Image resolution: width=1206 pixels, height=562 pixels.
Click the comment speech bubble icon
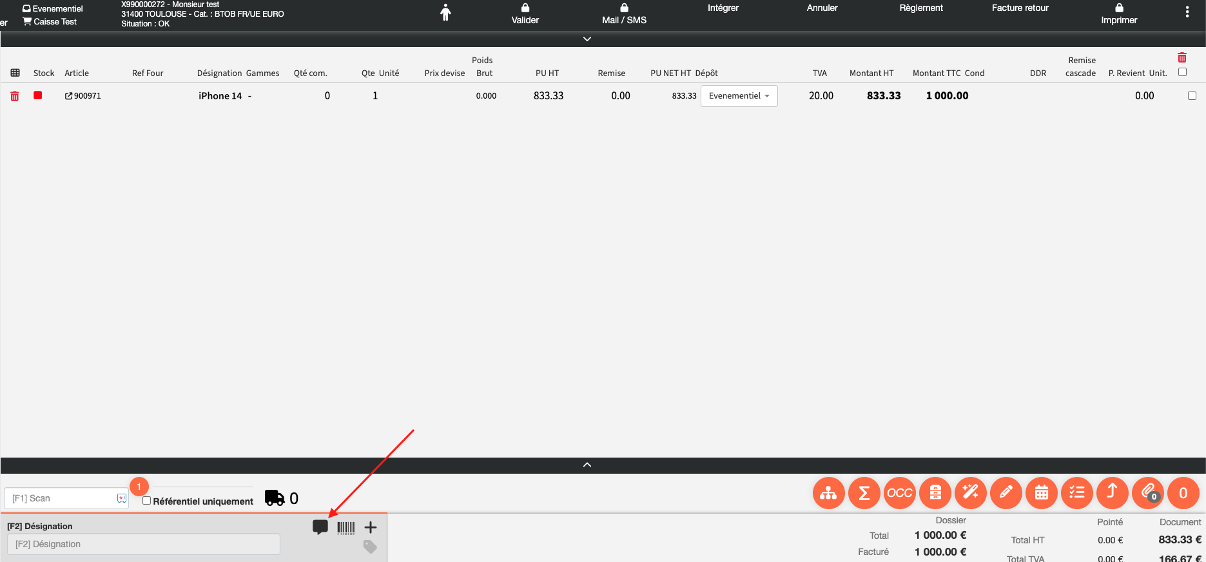coord(320,527)
